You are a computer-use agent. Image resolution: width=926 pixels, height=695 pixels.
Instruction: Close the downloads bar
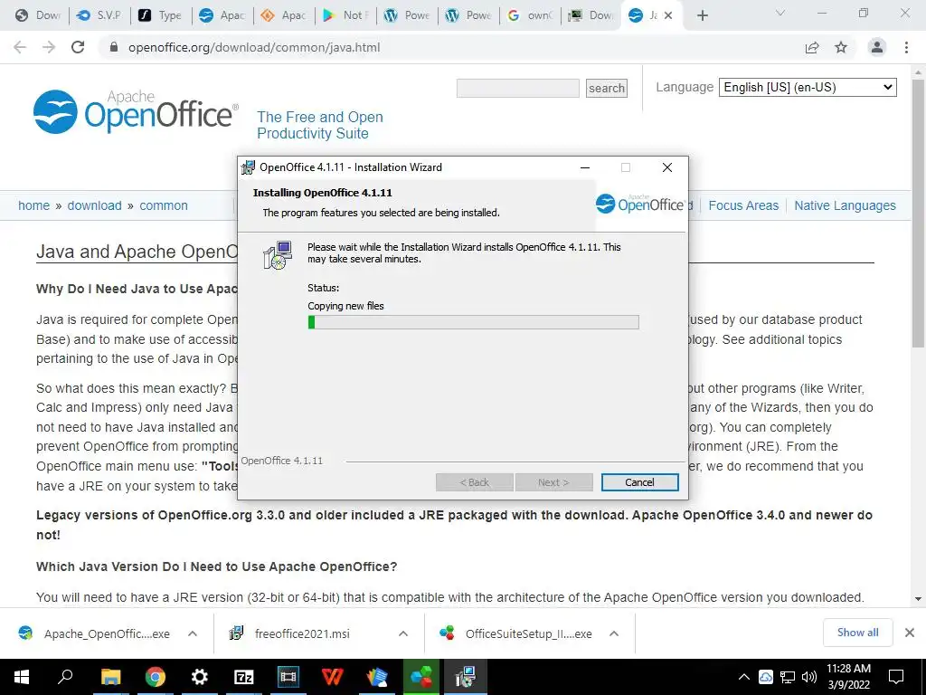pos(910,633)
